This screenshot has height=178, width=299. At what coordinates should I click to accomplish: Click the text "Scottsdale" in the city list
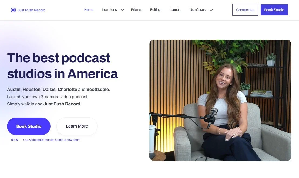(98, 90)
